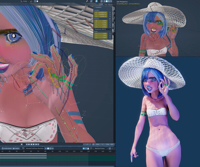Screen dimensions: 200x167
Task: Open the shading options dropdown arrow
Action: point(113,1)
